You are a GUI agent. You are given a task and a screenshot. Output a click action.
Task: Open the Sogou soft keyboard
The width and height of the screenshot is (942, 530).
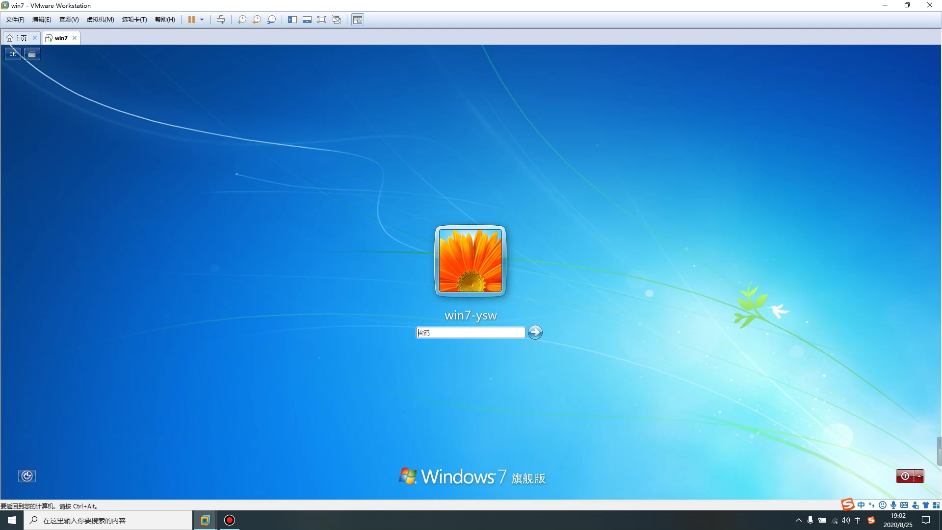coord(904,505)
